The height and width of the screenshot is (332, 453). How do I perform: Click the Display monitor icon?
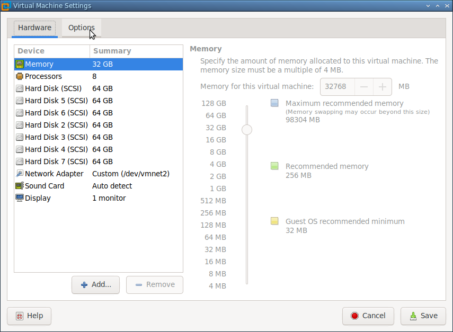[x=20, y=198]
